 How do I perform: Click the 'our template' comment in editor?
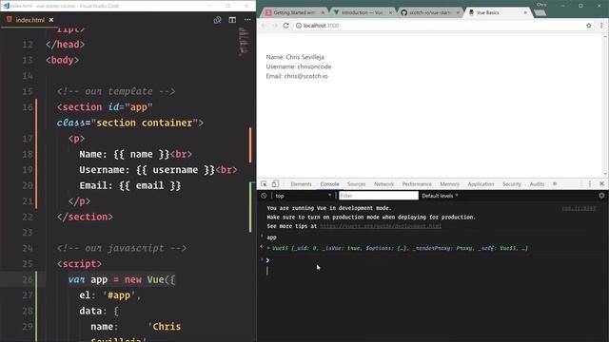click(x=116, y=91)
